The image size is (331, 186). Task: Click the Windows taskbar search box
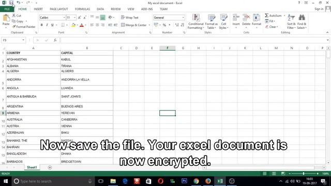[x=53, y=181]
